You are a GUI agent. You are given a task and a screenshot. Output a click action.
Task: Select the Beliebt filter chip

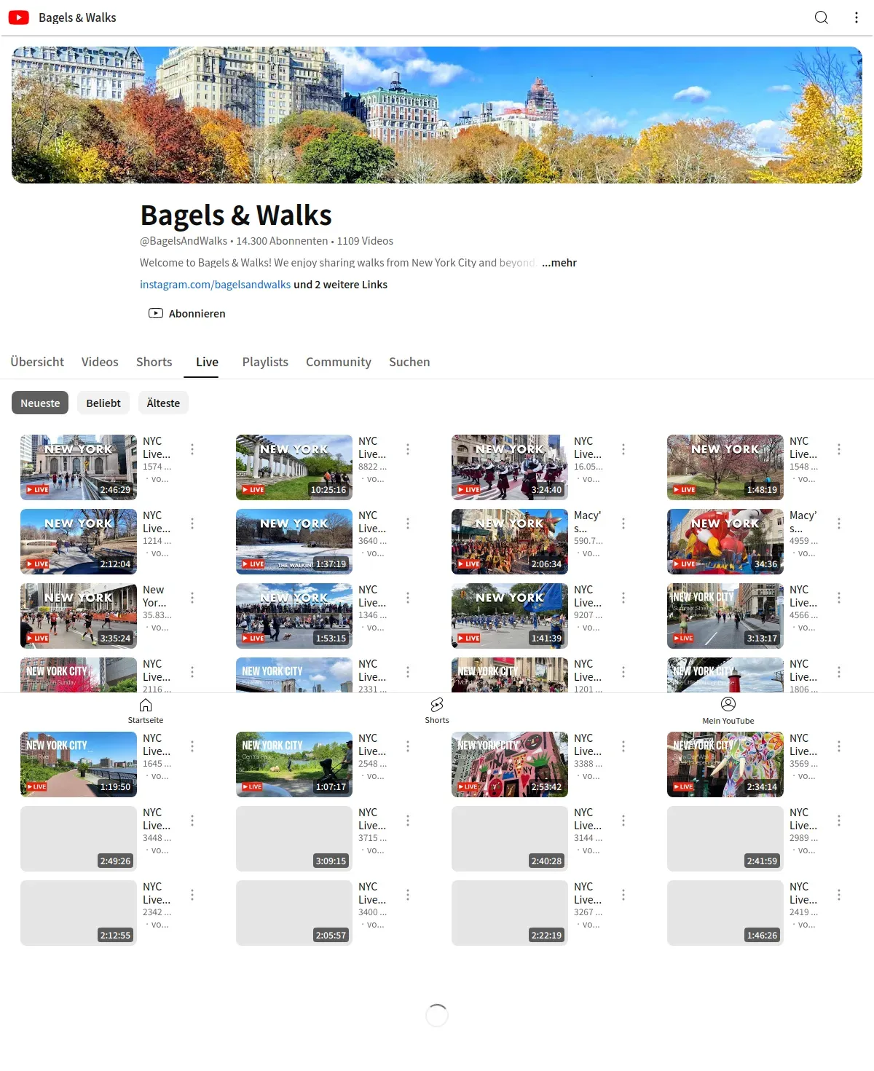pos(103,403)
